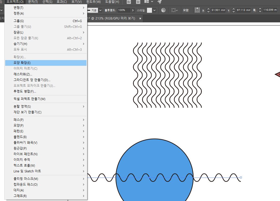This screenshot has height=201, width=280.
Task: Click the GPU performance rocket icon
Action: click(x=159, y=2)
